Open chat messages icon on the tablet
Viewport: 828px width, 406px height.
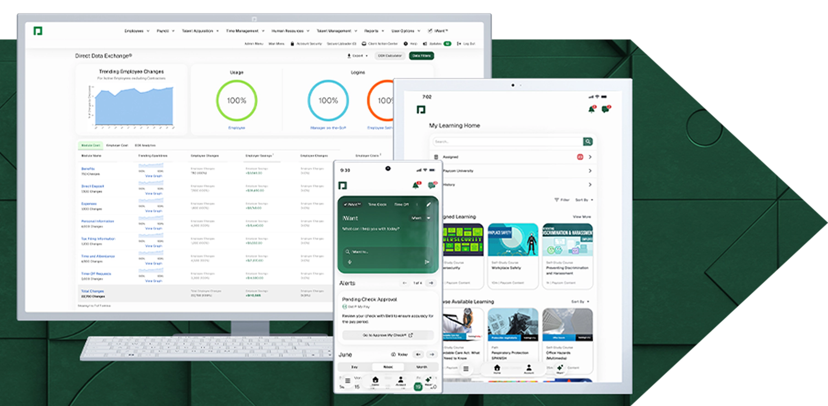[x=606, y=109]
